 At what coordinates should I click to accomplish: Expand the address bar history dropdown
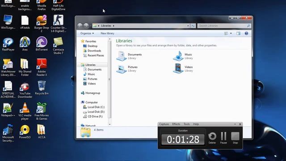tap(188, 26)
